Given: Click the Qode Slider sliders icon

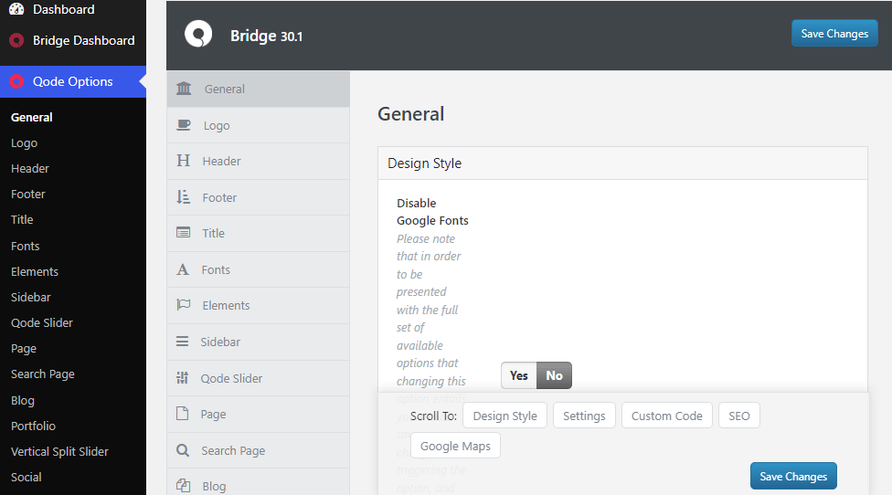Looking at the screenshot, I should click(182, 378).
